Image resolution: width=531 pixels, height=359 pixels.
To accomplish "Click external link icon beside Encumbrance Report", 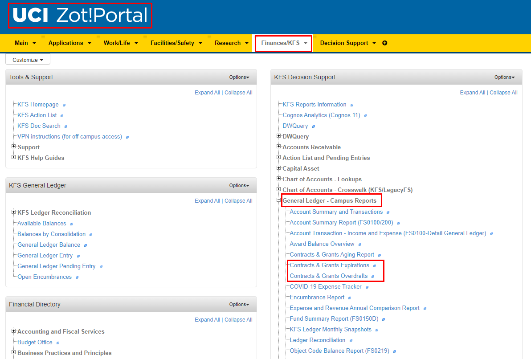I will point(350,298).
